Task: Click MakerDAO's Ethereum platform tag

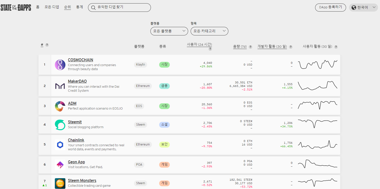Action: pos(143,86)
